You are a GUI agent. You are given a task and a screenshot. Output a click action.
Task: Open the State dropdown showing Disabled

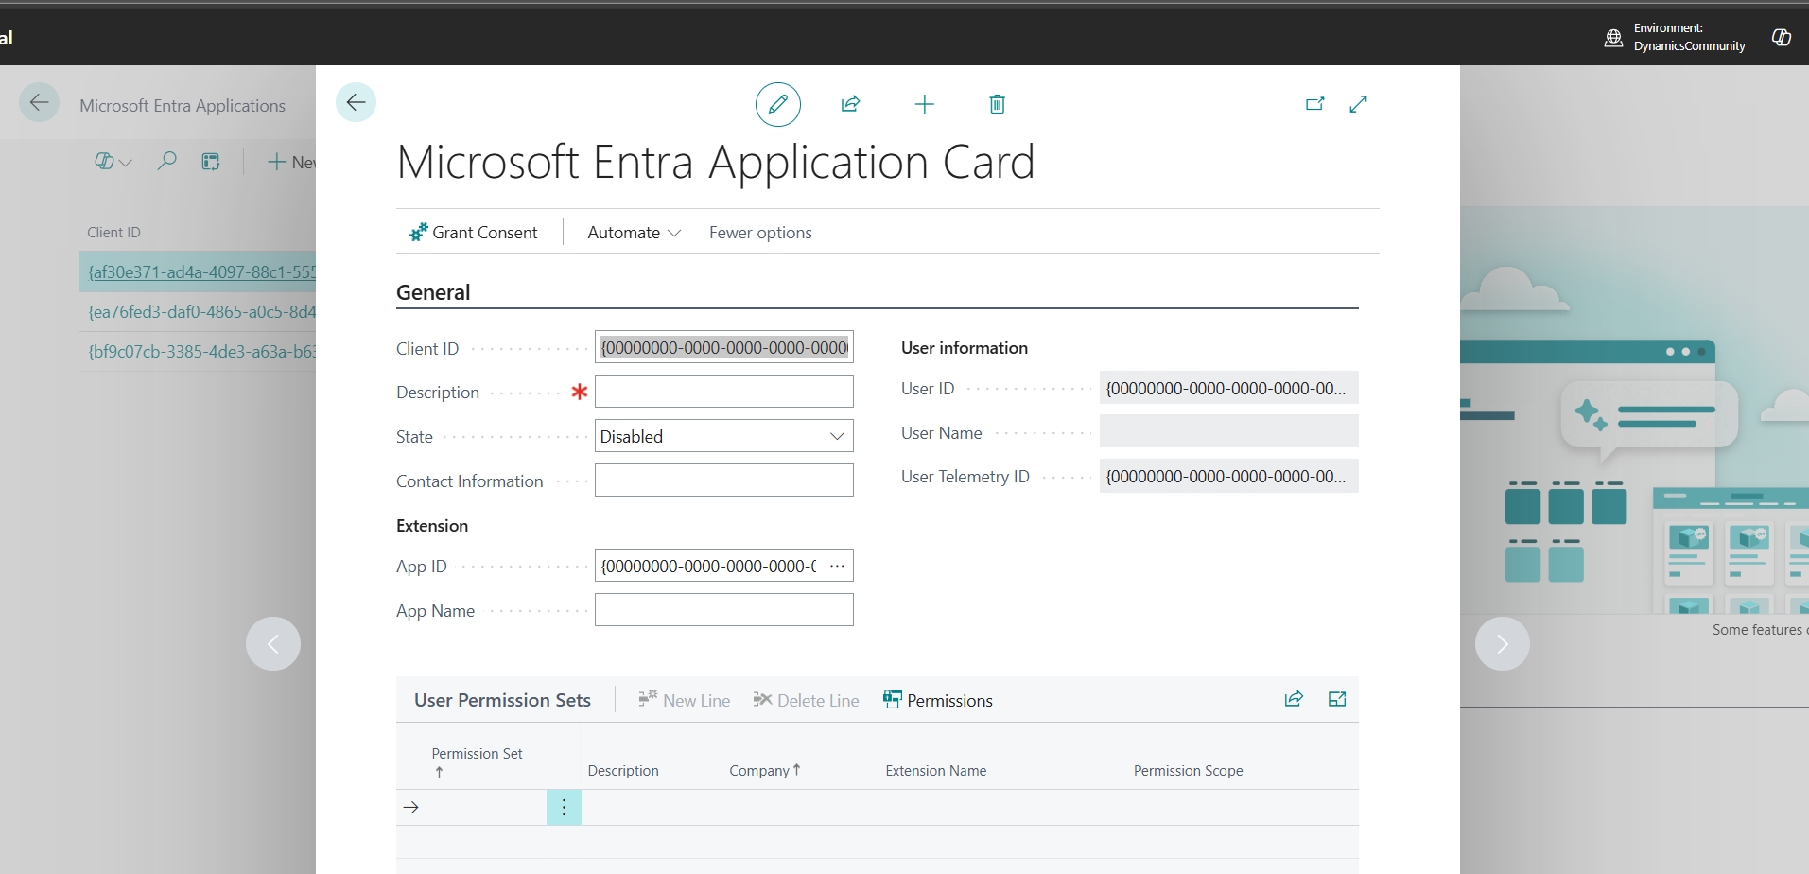click(723, 436)
